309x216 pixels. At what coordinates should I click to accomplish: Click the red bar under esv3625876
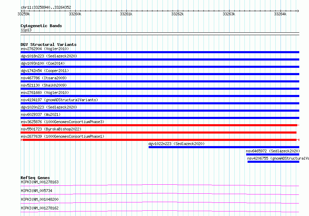(160, 125)
